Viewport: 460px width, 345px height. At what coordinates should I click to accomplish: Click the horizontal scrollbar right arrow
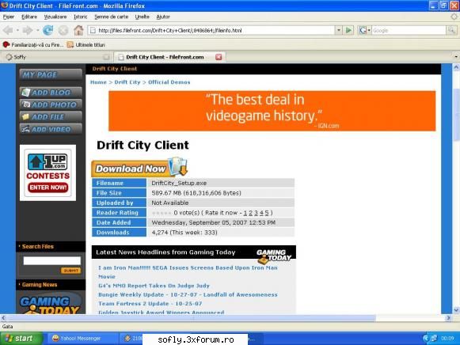coord(449,317)
